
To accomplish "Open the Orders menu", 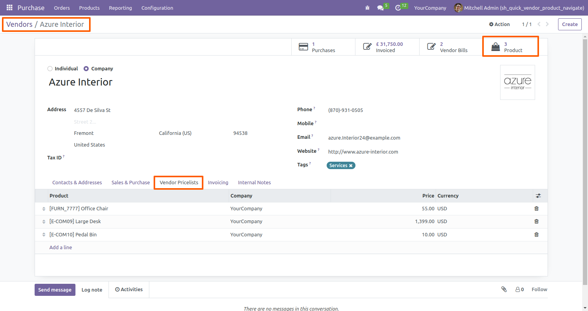I will [x=62, y=8].
